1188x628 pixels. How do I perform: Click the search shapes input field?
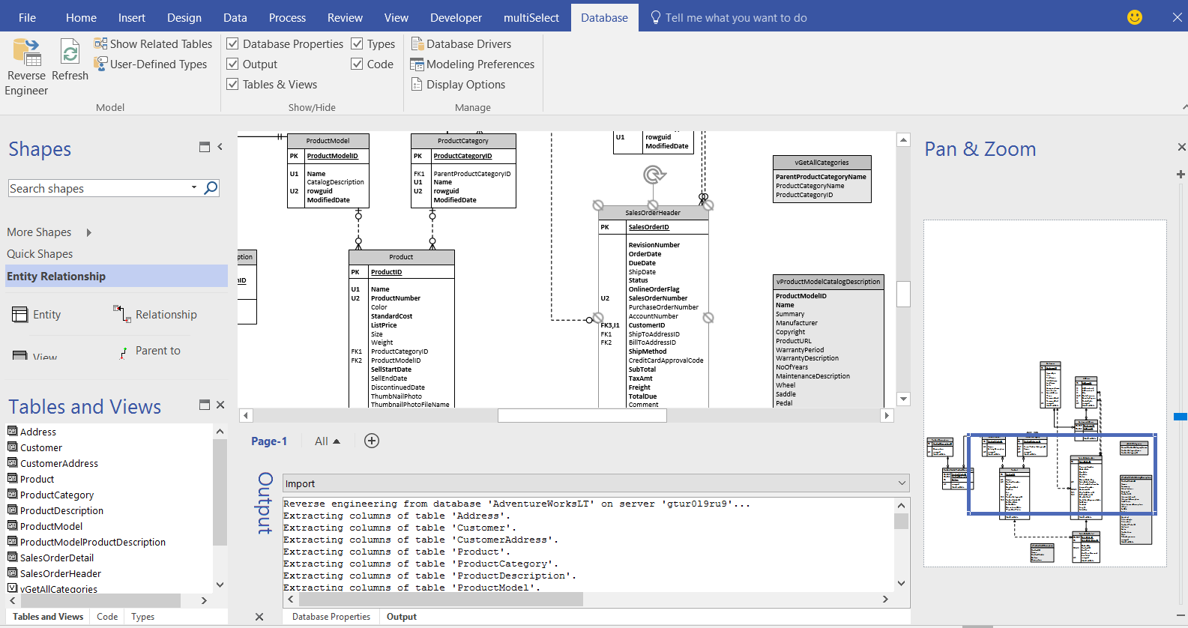(x=97, y=188)
